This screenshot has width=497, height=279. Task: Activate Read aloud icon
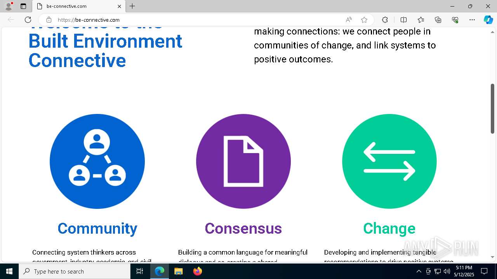(x=349, y=20)
